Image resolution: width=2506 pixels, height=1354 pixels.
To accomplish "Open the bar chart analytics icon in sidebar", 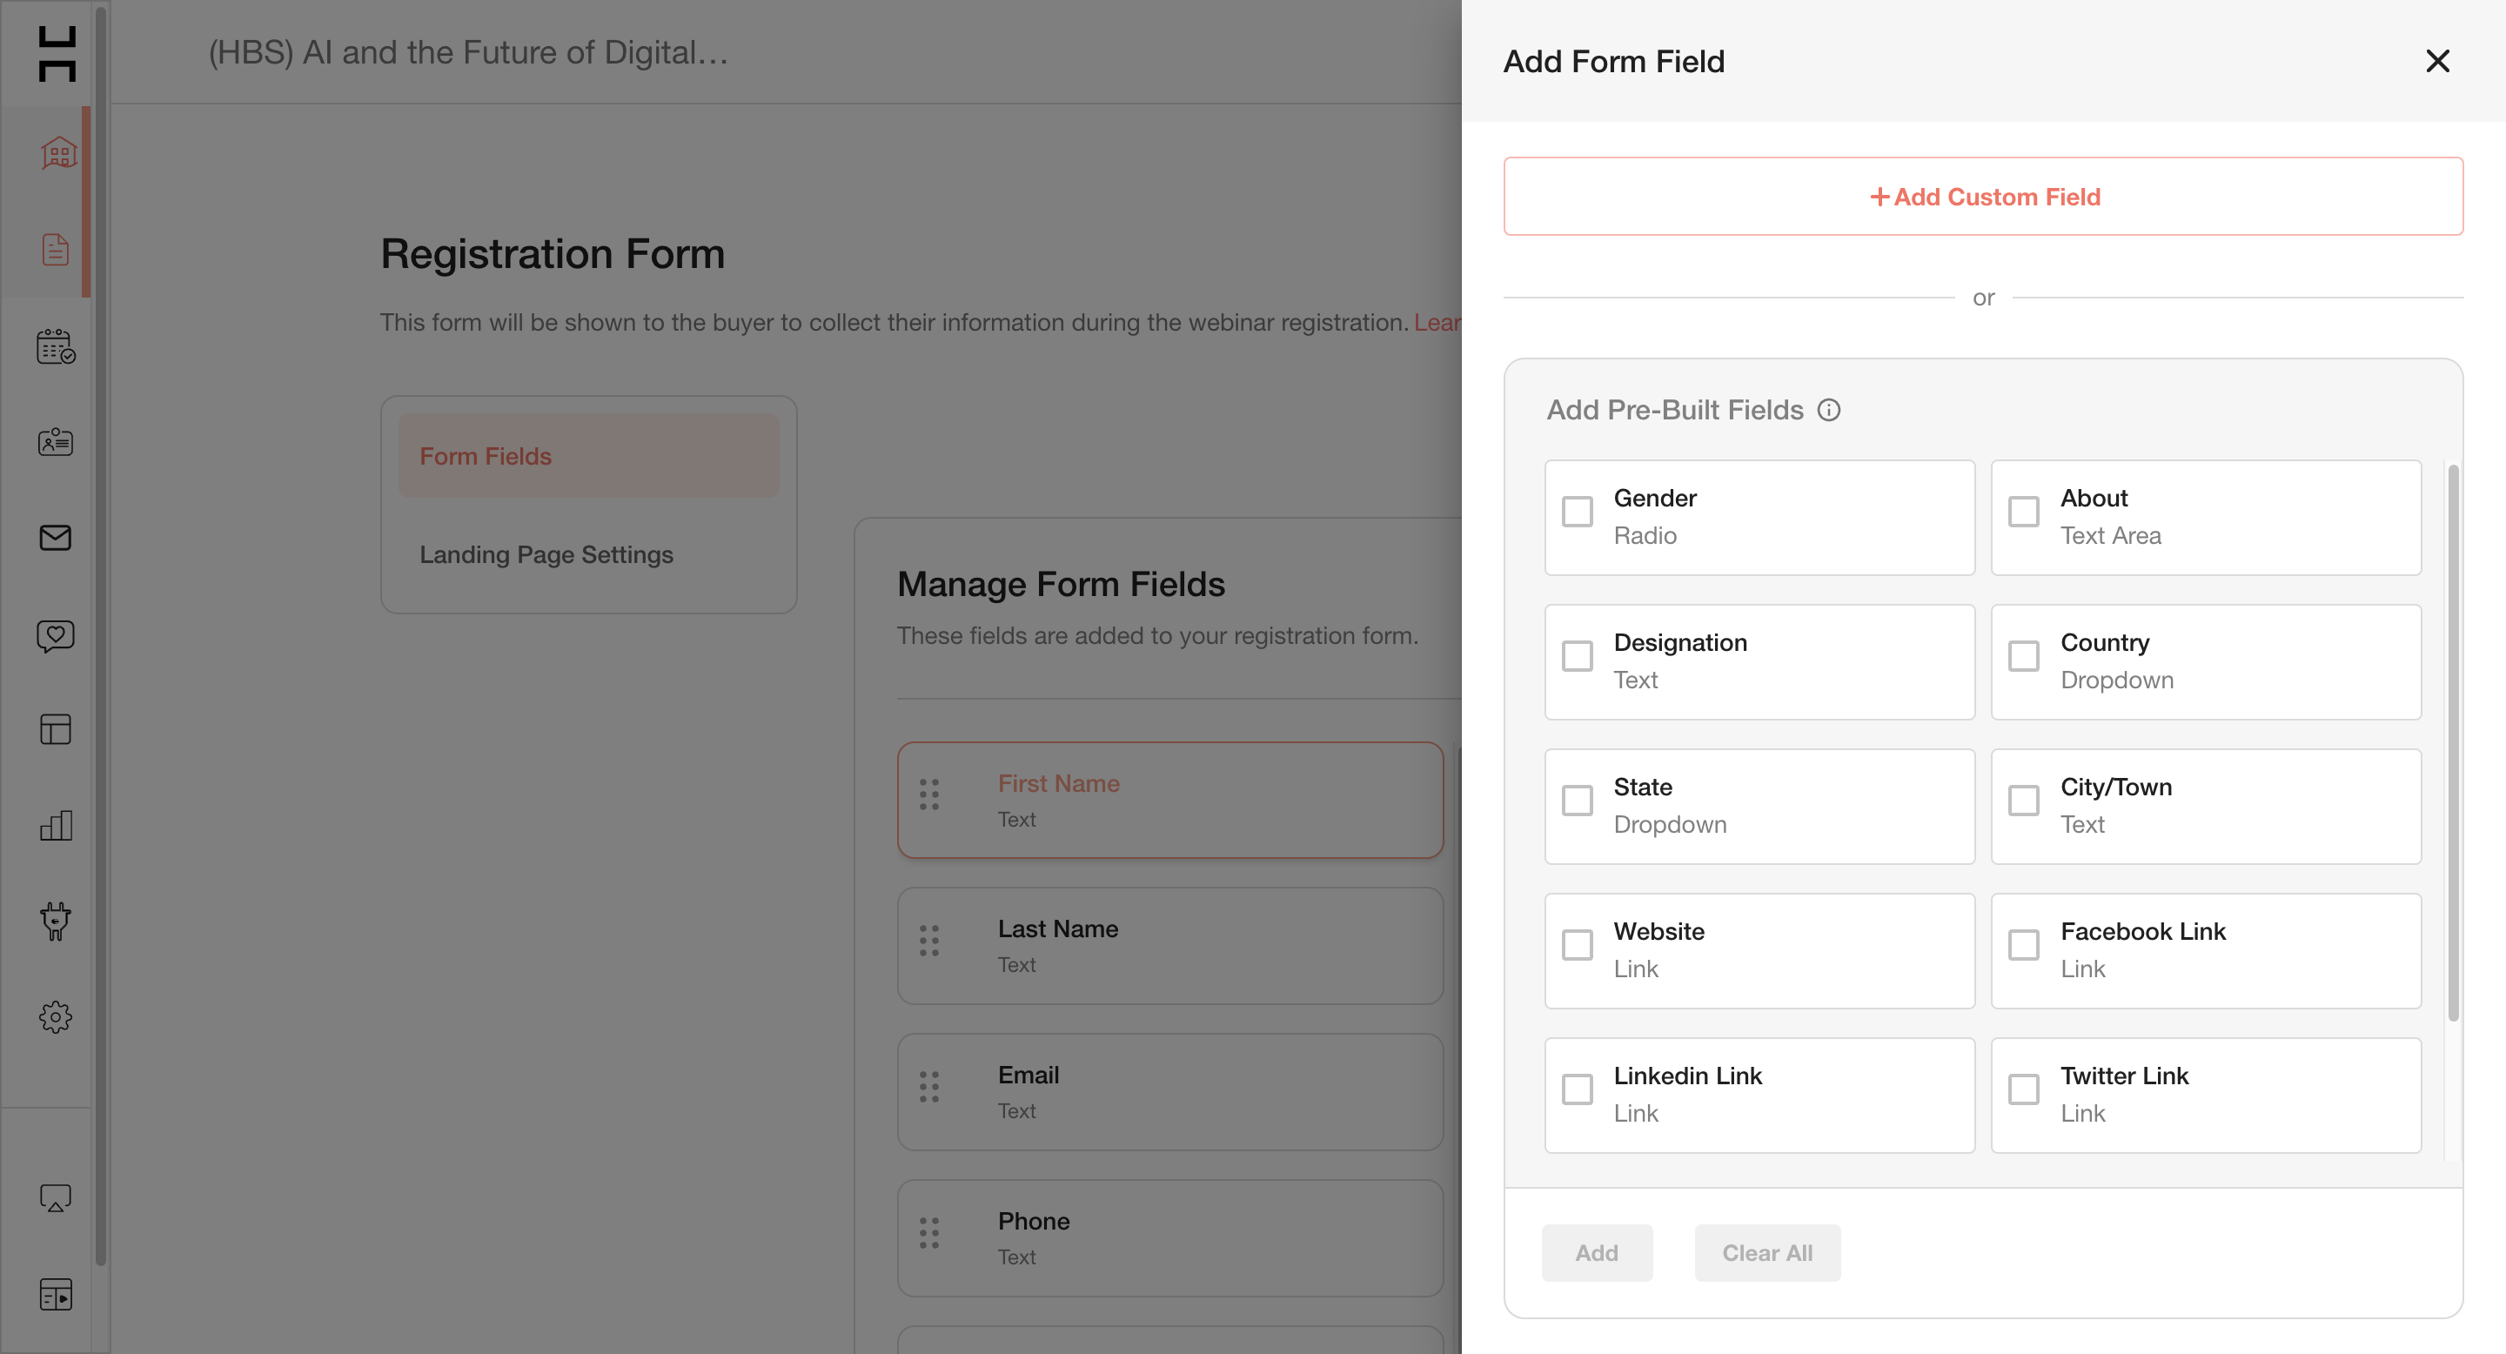I will pos(56,825).
